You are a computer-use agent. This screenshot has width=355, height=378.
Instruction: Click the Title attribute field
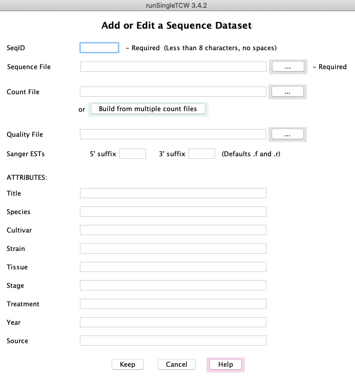pos(173,193)
